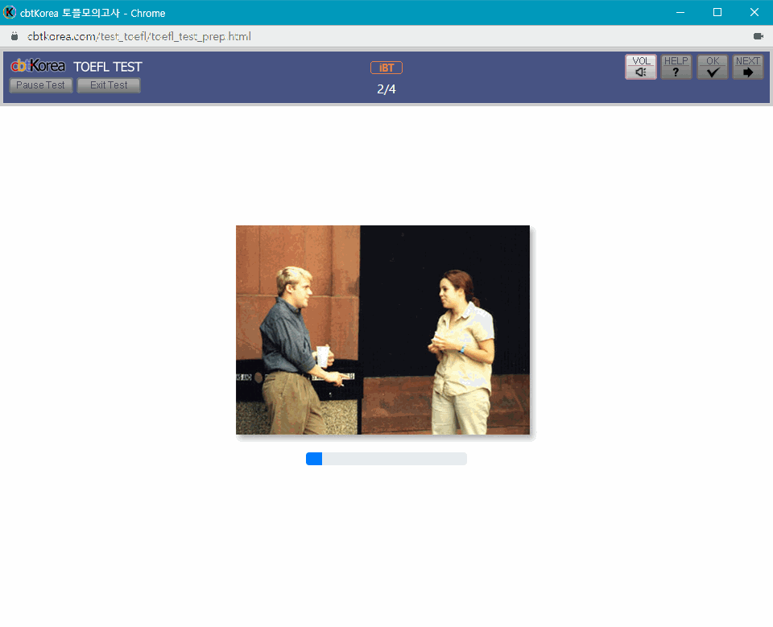Click the 2/4 question counter

click(x=386, y=89)
